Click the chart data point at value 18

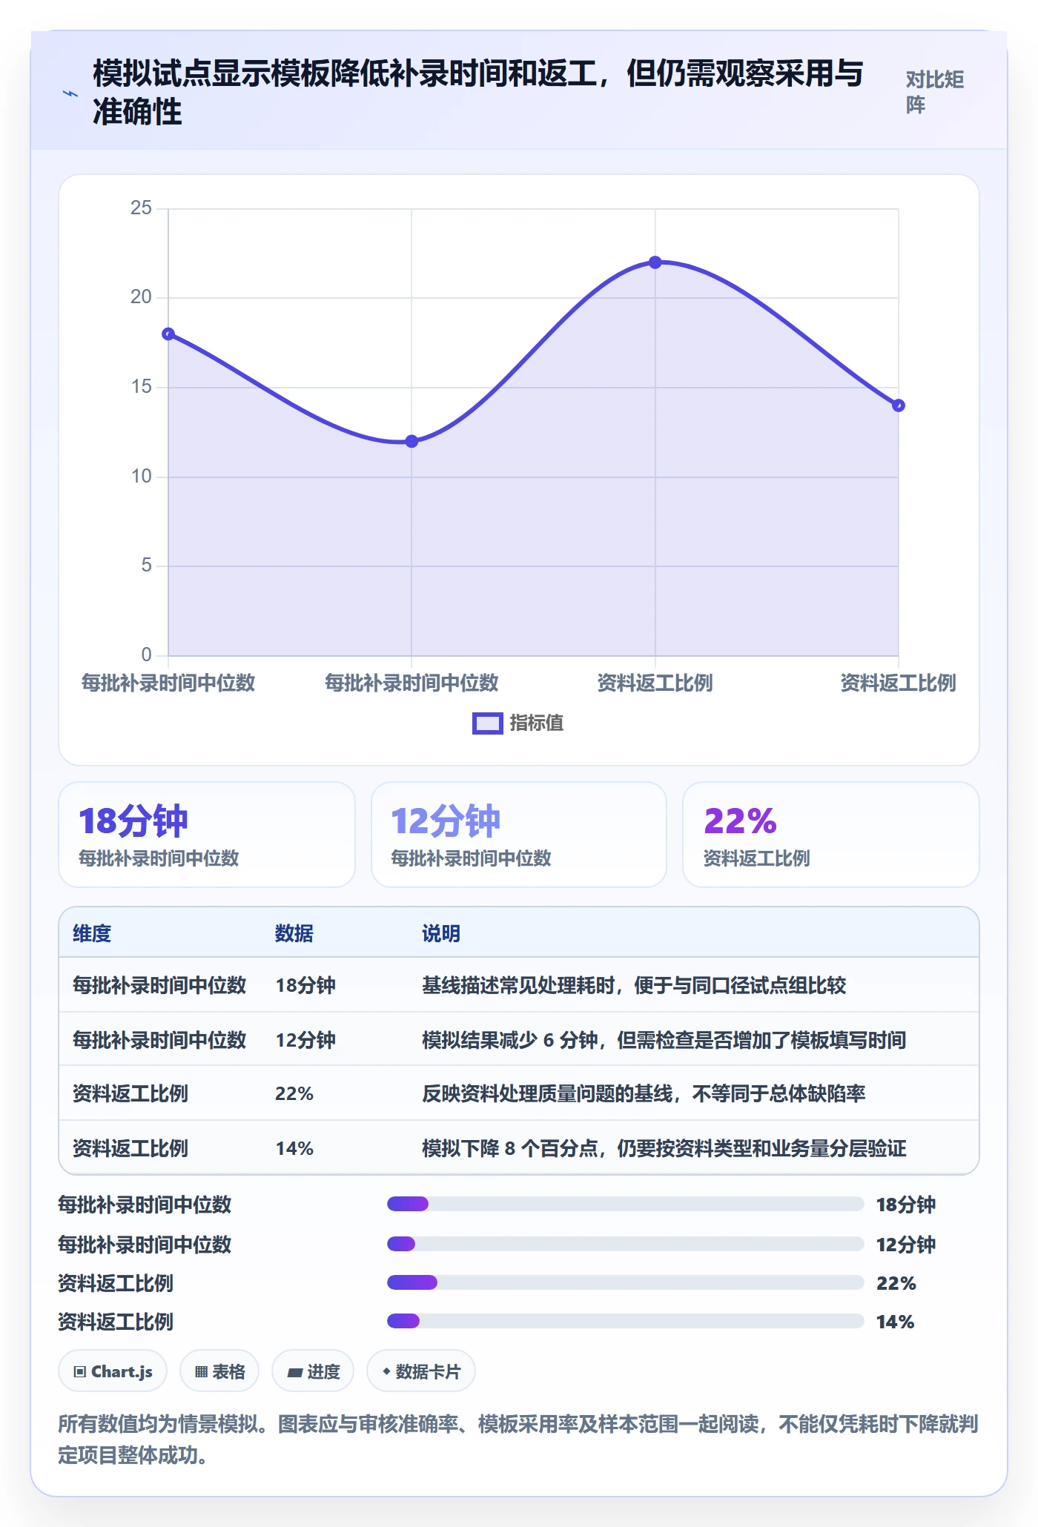pyautogui.click(x=168, y=334)
